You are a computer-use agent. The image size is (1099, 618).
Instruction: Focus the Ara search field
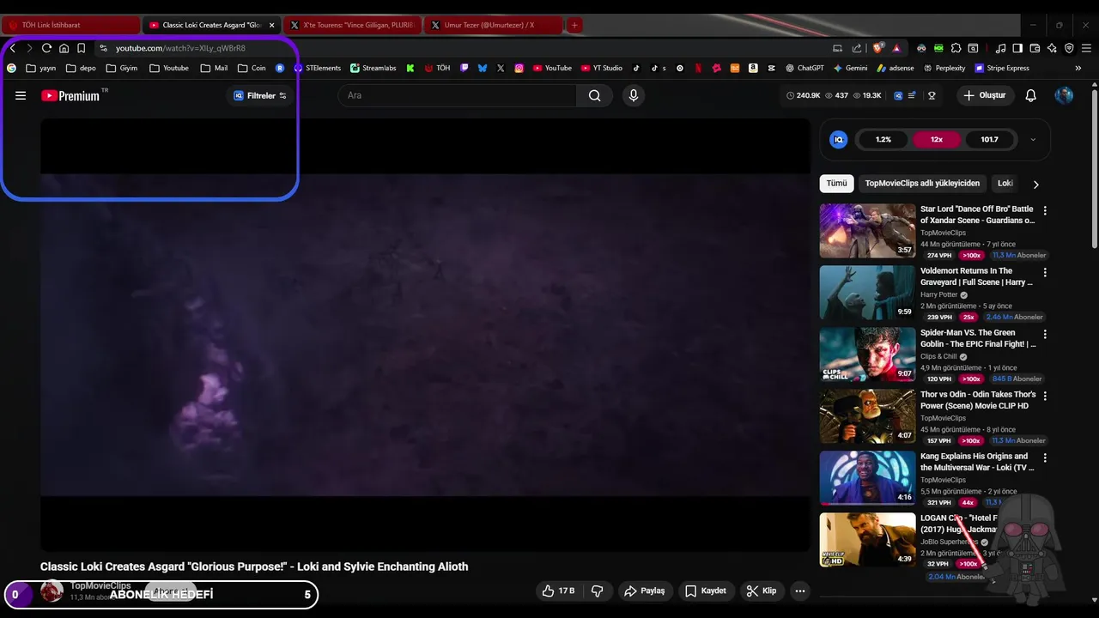coord(458,95)
